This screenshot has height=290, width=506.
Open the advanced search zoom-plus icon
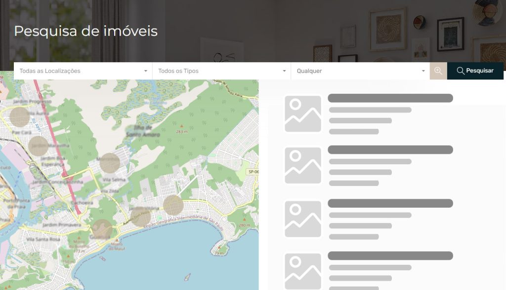tap(438, 71)
